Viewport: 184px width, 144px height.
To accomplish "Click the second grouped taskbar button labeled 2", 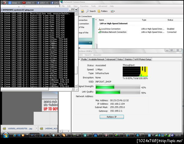I will click(56, 135).
